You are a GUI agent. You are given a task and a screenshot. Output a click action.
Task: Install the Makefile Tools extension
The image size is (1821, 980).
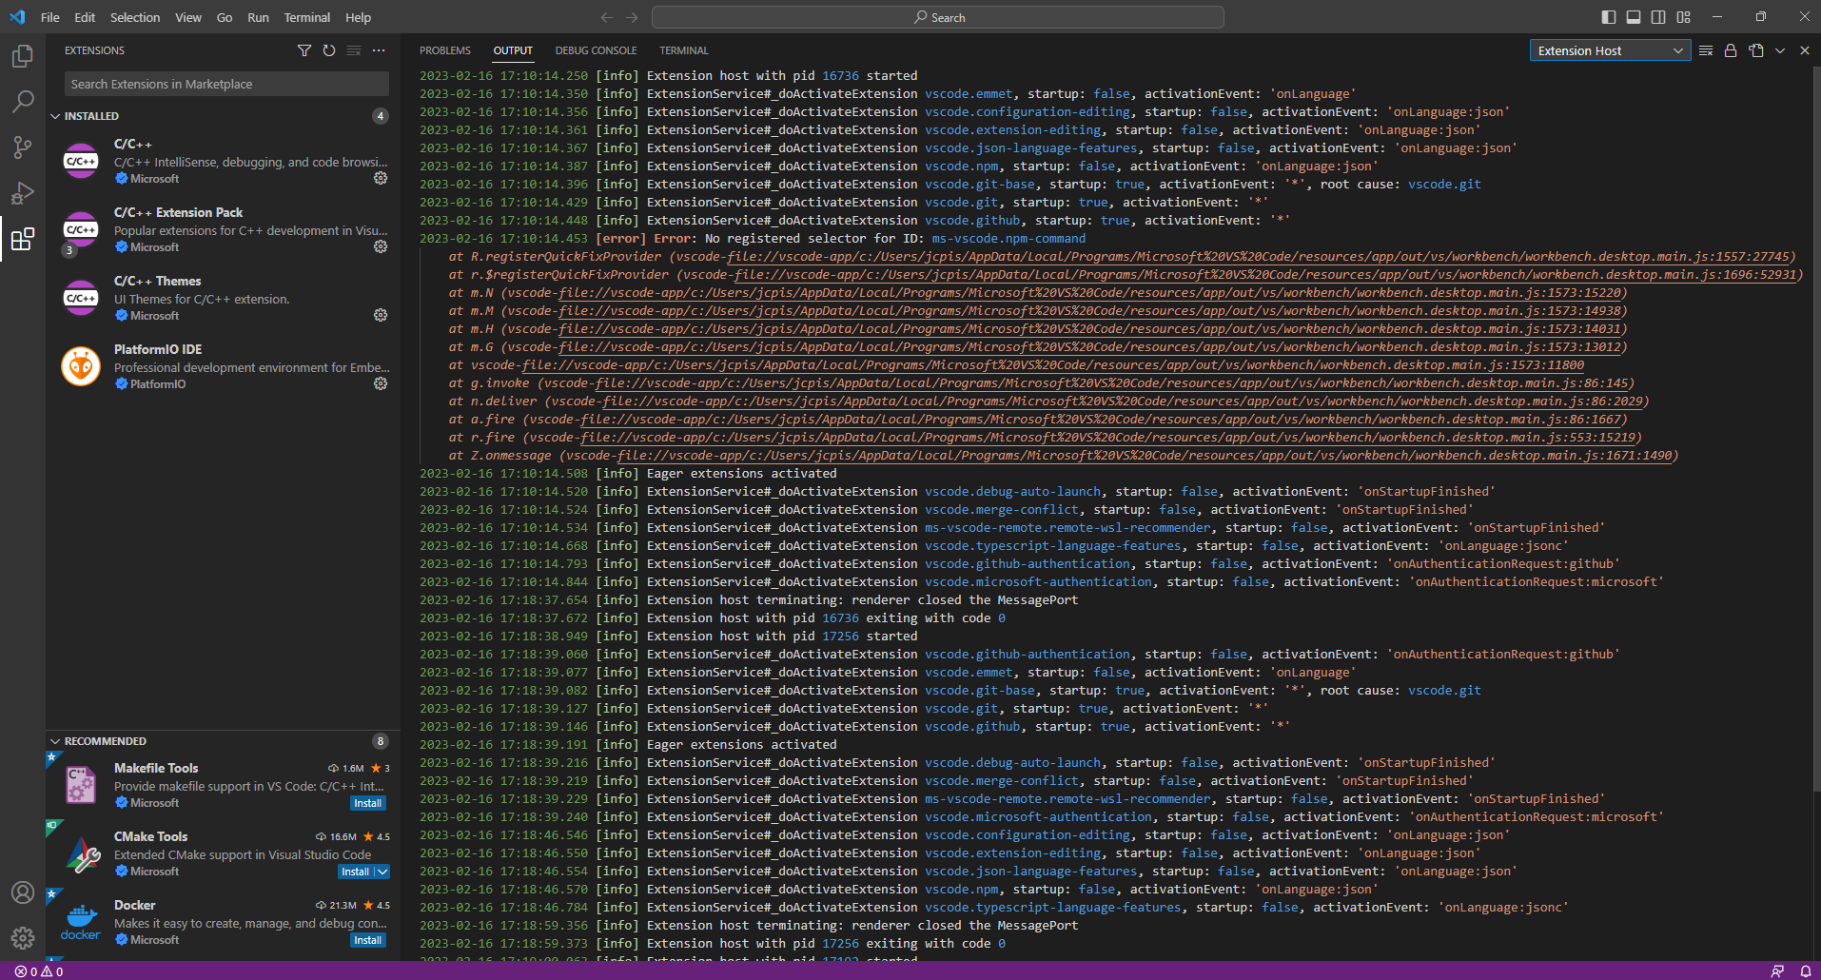coord(368,803)
